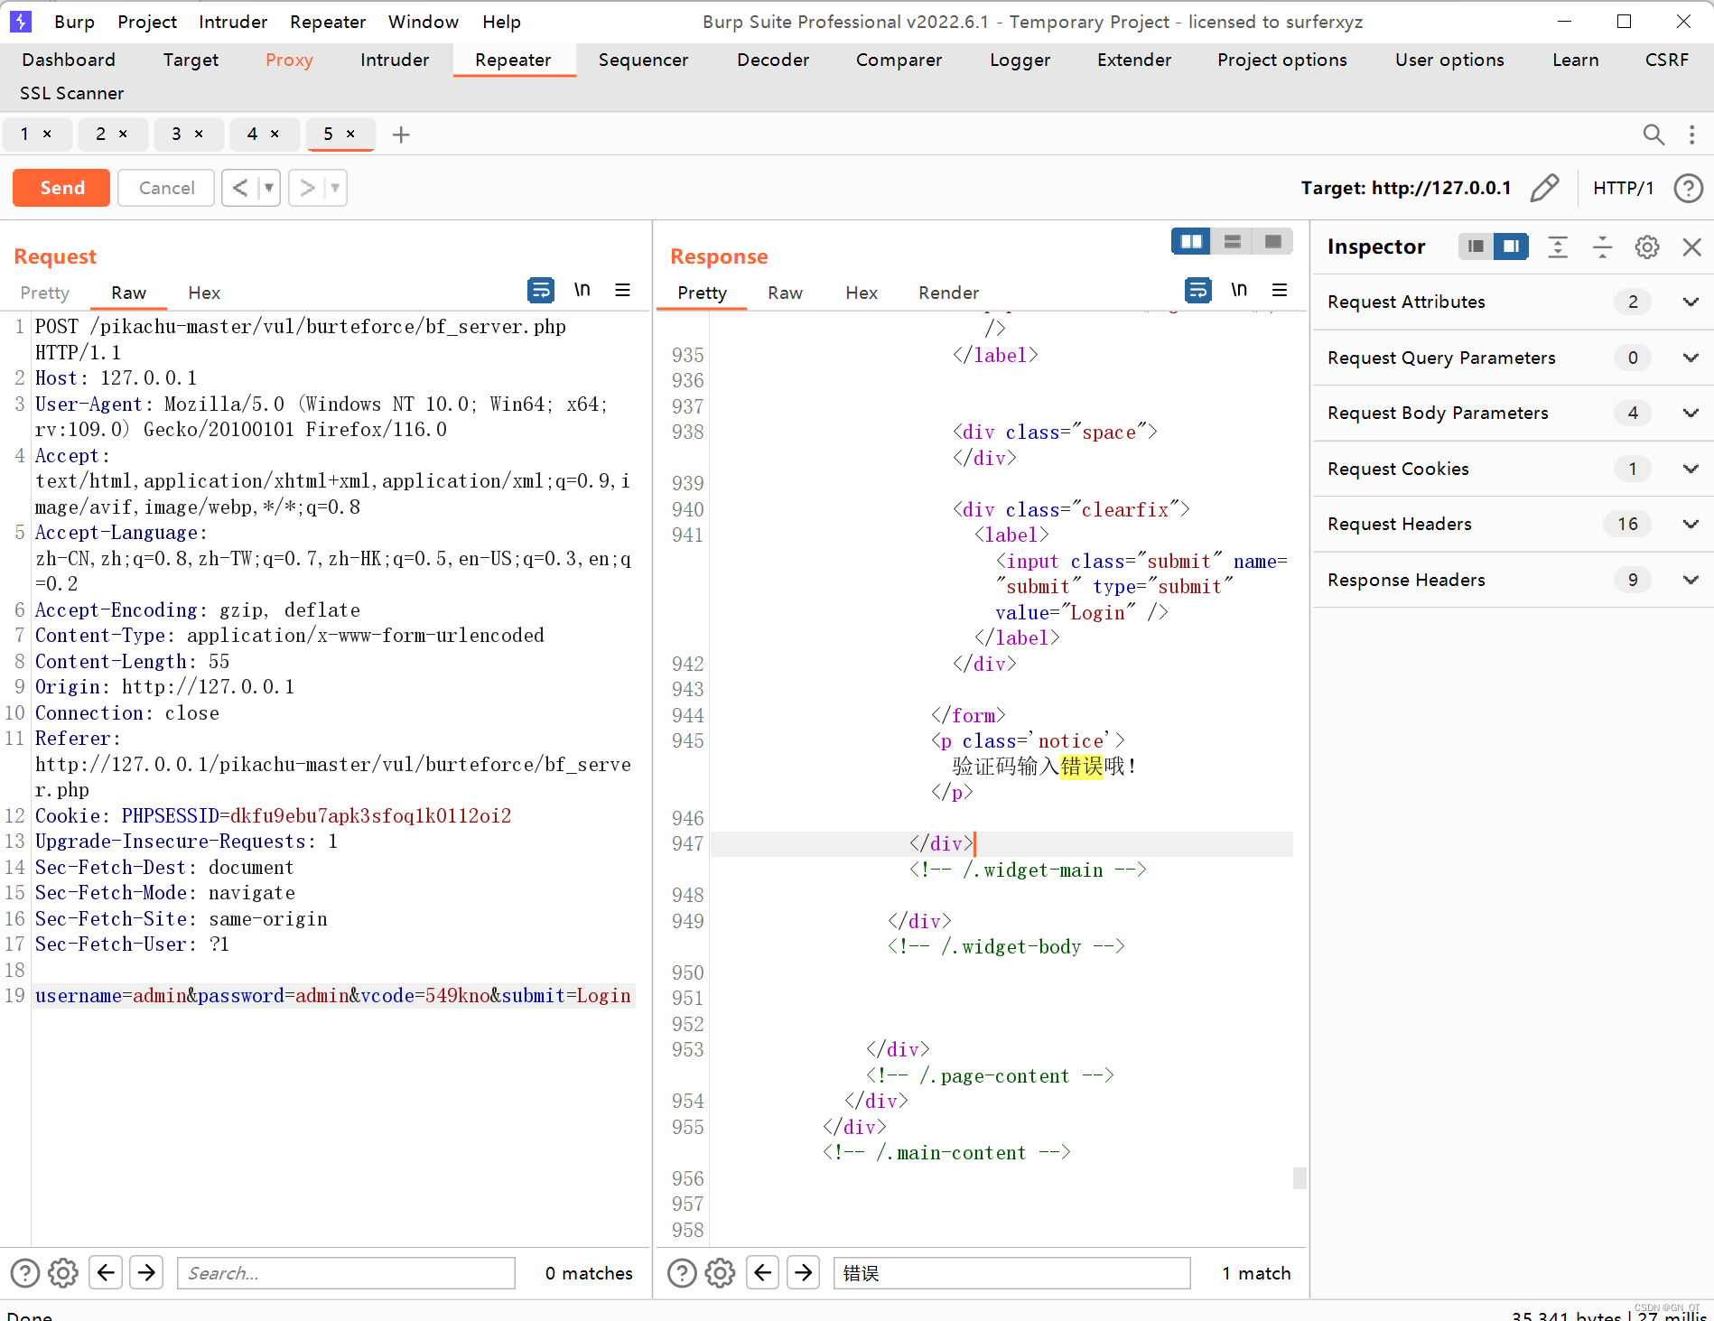Expand all Inspector sections icon
The height and width of the screenshot is (1321, 1714).
1558,247
